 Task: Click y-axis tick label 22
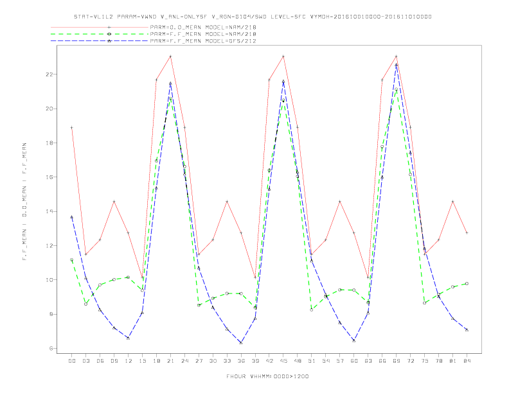point(49,74)
